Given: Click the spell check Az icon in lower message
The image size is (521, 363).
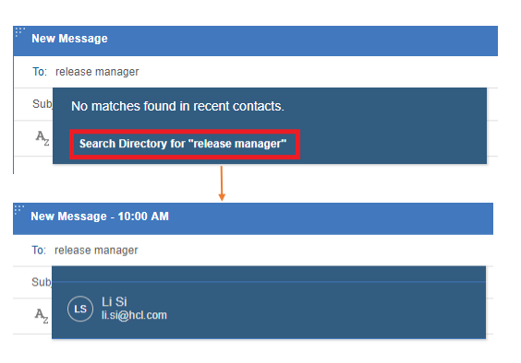Looking at the screenshot, I should click(x=42, y=316).
